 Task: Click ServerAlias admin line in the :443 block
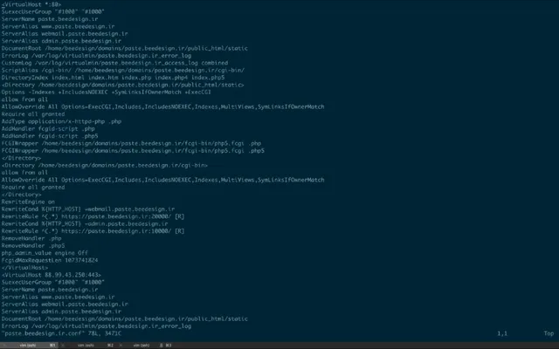(61, 311)
